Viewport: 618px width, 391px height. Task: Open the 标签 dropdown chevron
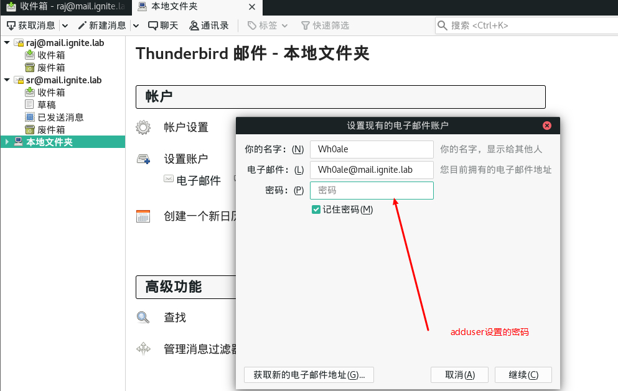[284, 25]
